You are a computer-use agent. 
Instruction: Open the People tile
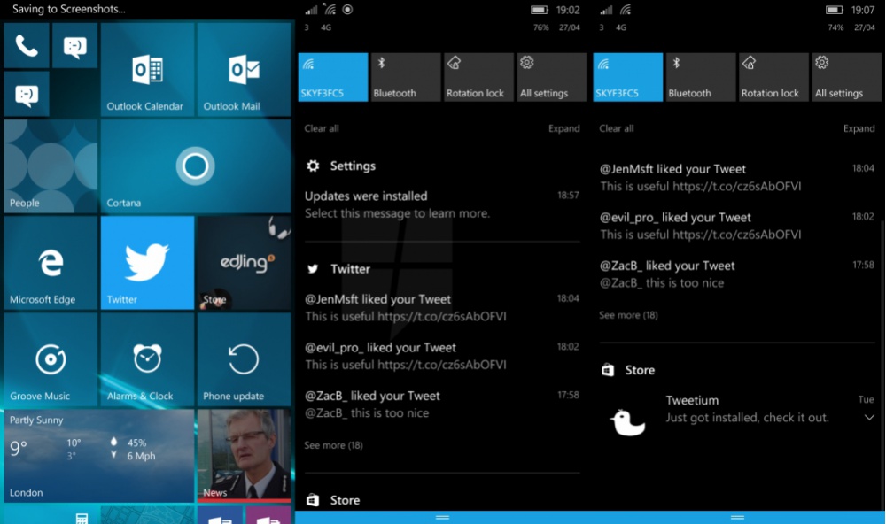(x=51, y=166)
